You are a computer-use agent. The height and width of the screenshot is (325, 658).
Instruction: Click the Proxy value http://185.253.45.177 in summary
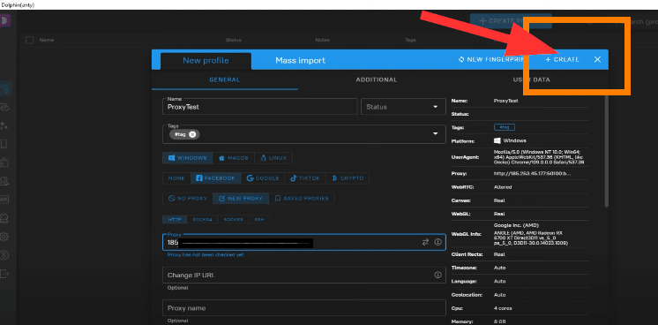(532, 173)
